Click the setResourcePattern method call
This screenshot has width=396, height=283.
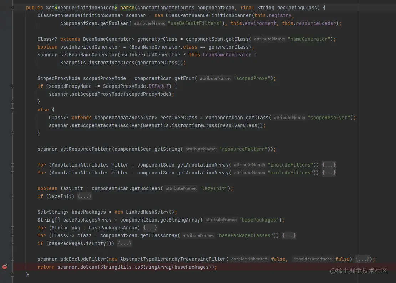[x=86, y=149]
